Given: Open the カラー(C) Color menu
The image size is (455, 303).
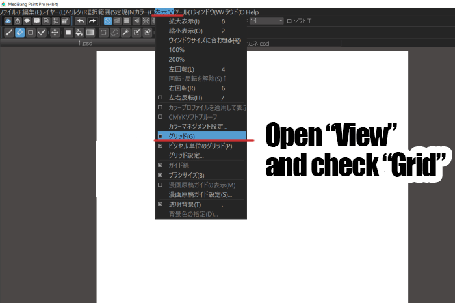Looking at the screenshot, I should (145, 12).
